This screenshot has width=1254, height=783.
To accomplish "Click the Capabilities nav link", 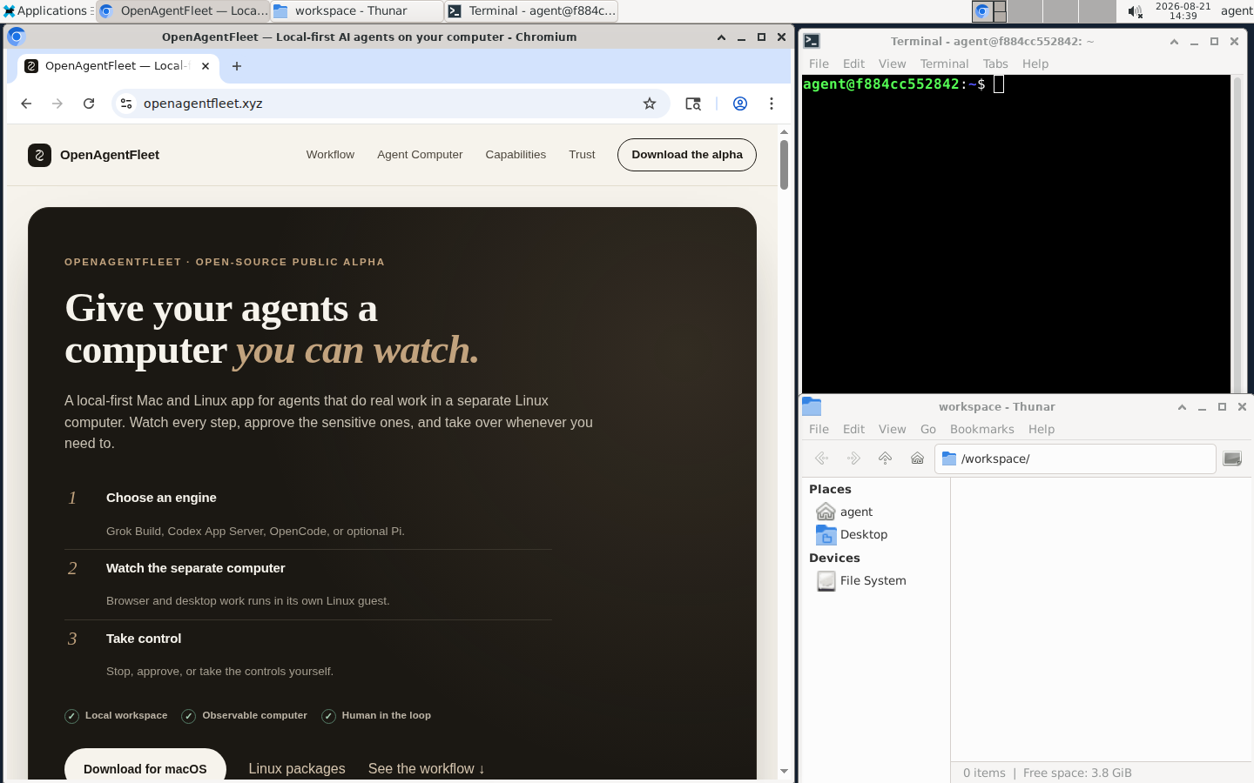I will pos(516,155).
